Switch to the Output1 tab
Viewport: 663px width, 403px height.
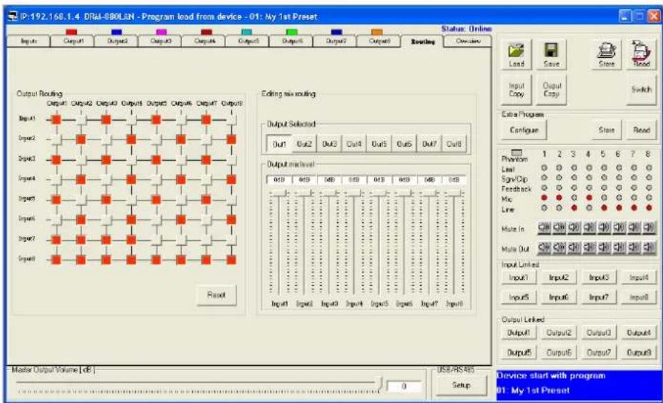[71, 42]
